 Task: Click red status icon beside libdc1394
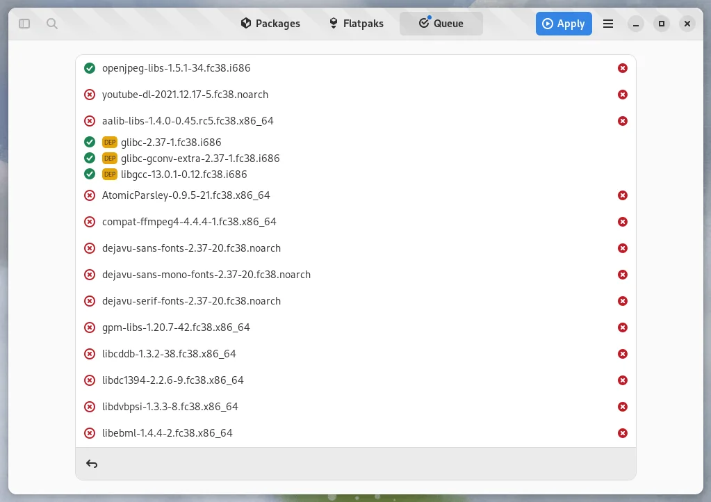click(90, 380)
